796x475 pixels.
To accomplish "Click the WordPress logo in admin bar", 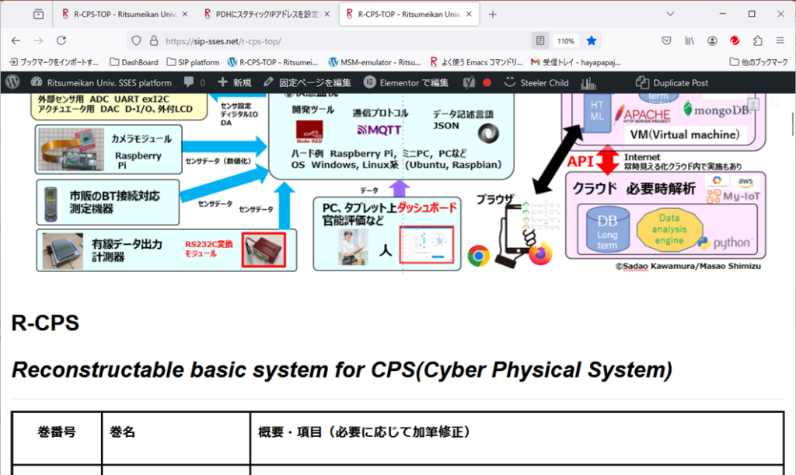I will pyautogui.click(x=12, y=82).
